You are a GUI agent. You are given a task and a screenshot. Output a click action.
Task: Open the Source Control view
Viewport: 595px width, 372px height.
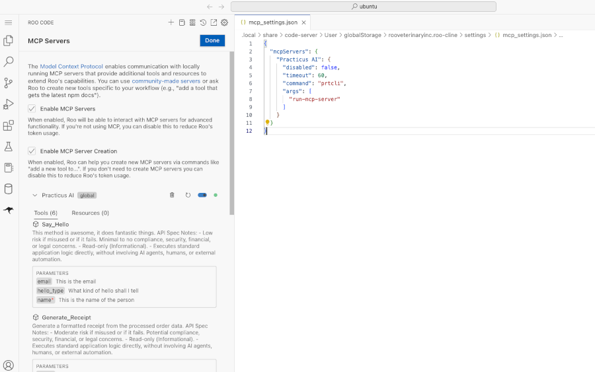coord(9,83)
